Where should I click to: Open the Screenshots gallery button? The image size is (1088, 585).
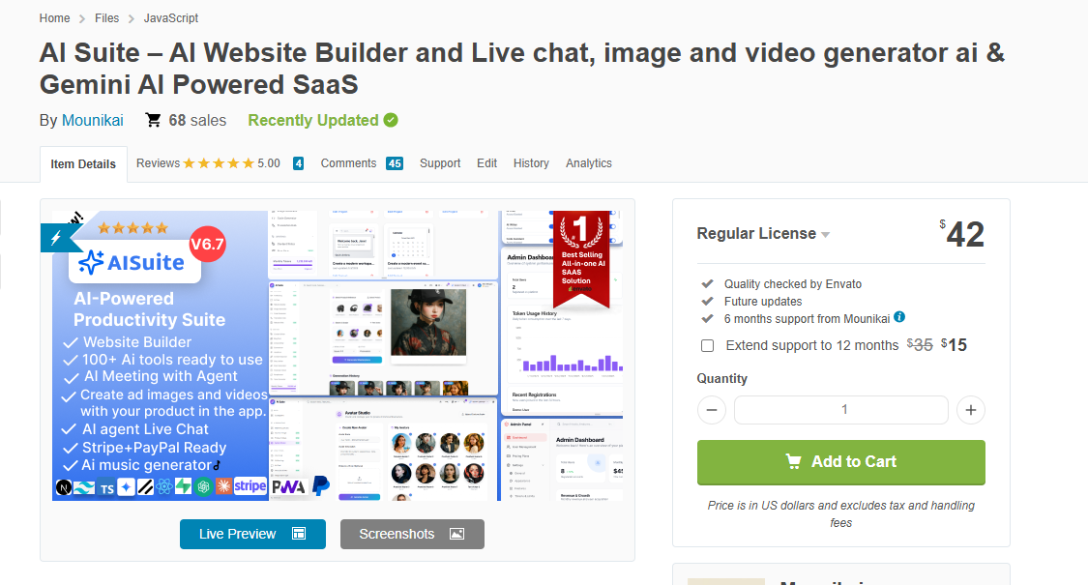412,535
